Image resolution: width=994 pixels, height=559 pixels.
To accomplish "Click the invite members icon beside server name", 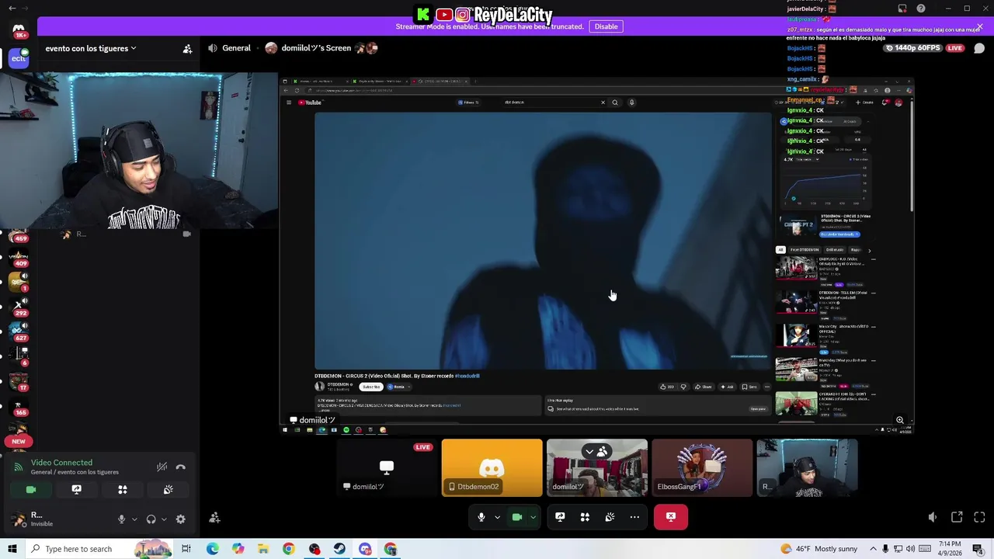I will [187, 49].
